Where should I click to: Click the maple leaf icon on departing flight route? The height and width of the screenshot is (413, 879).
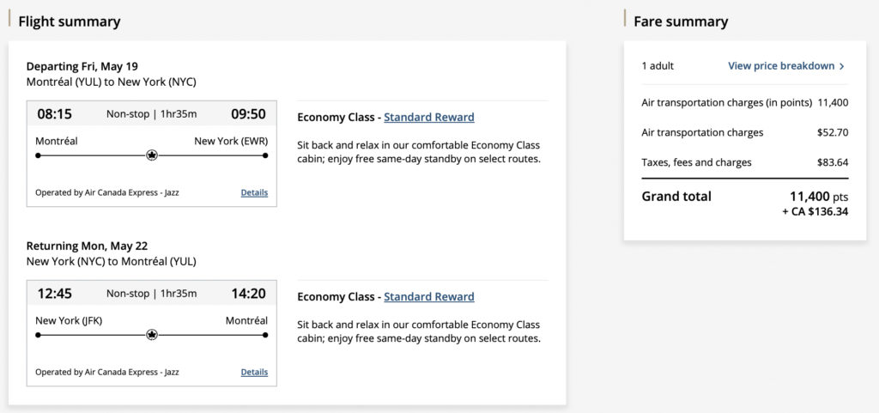pyautogui.click(x=152, y=155)
